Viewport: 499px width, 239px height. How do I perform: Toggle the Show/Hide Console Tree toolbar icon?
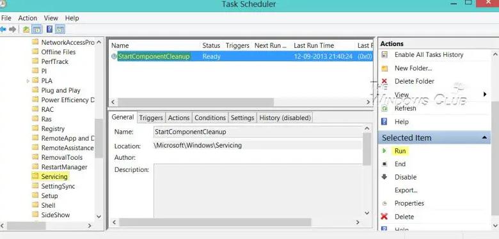[x=36, y=29]
